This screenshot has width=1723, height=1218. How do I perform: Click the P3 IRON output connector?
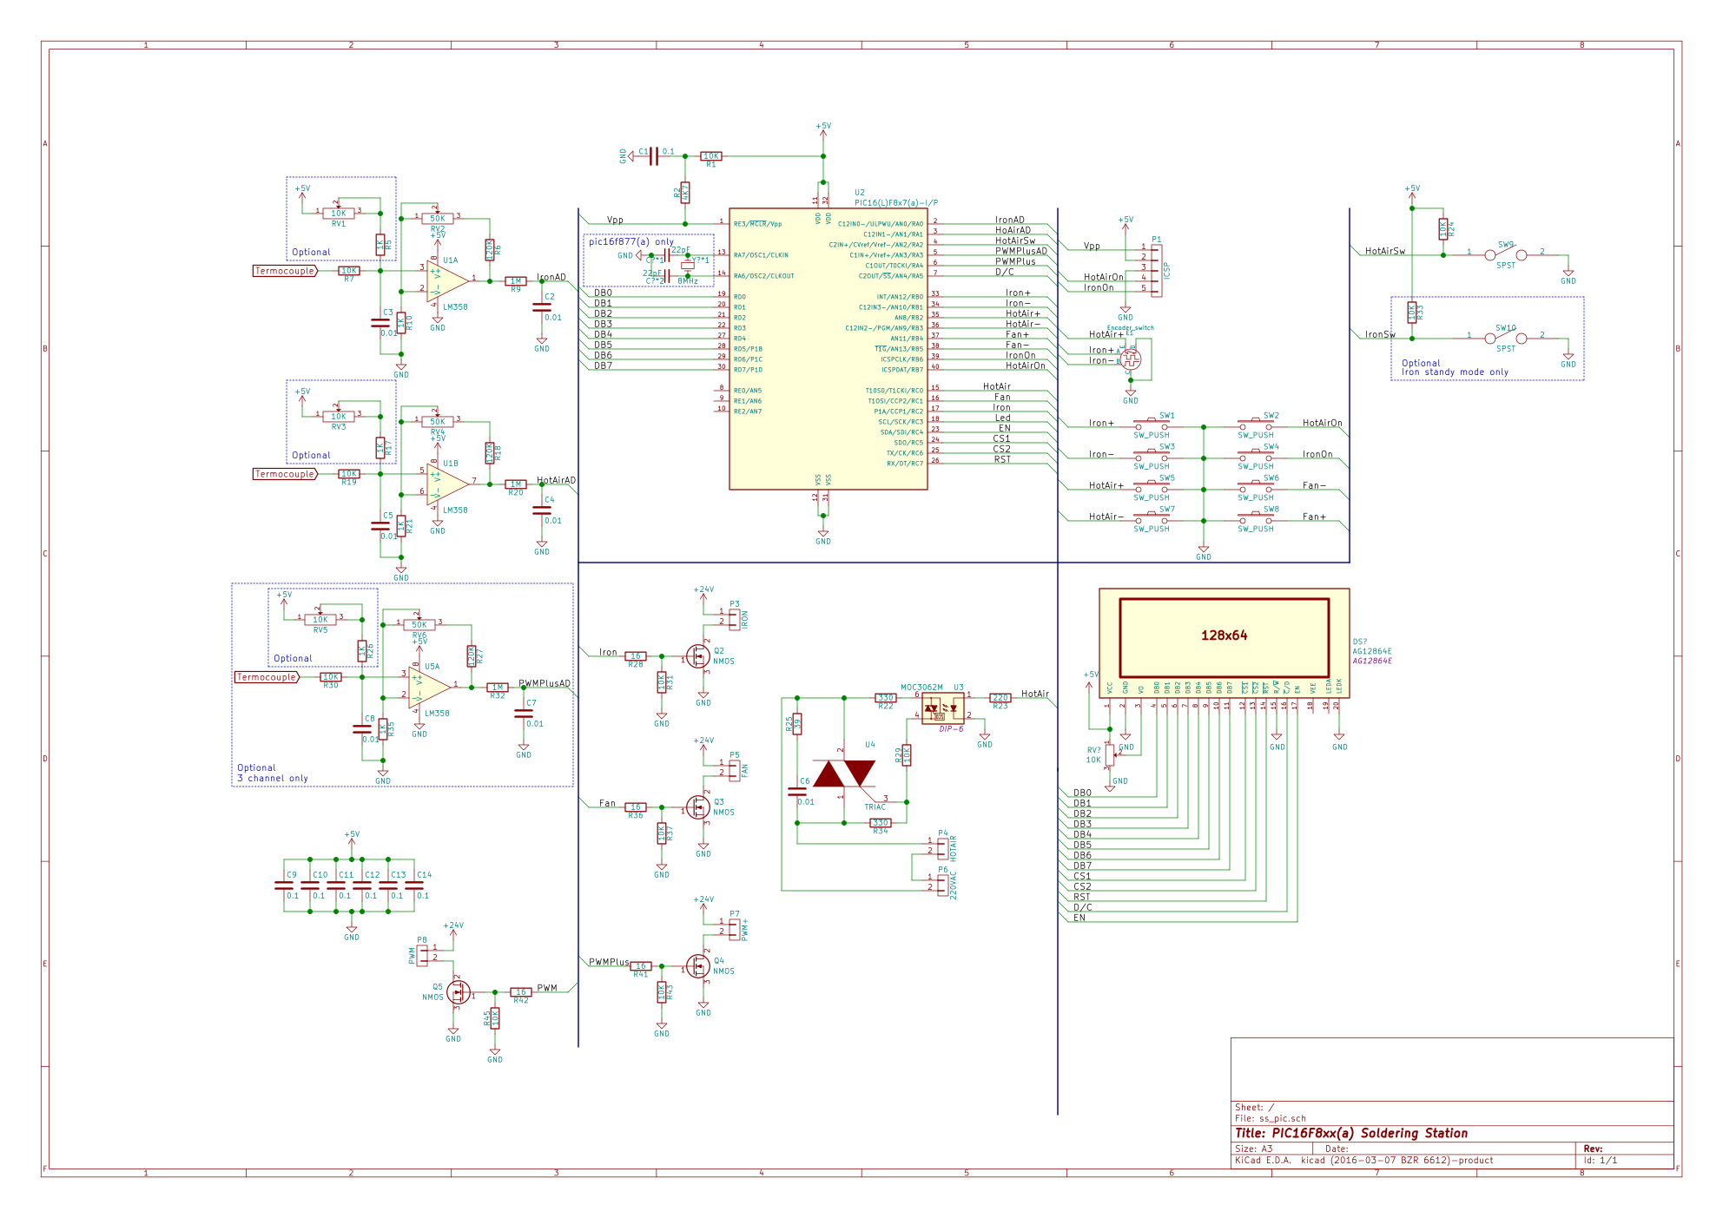(735, 619)
